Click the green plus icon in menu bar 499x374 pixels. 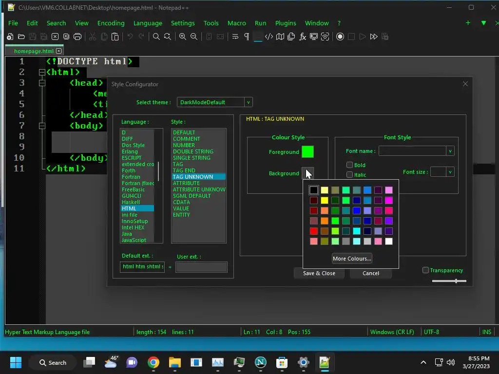[468, 22]
